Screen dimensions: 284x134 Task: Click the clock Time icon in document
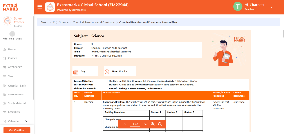coord(107,72)
